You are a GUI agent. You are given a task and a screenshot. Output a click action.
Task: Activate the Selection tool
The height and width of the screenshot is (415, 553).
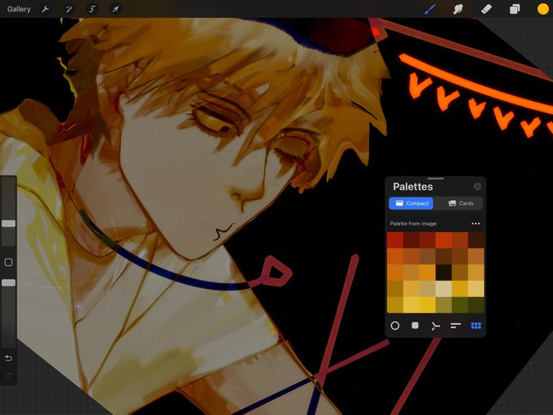coord(93,9)
